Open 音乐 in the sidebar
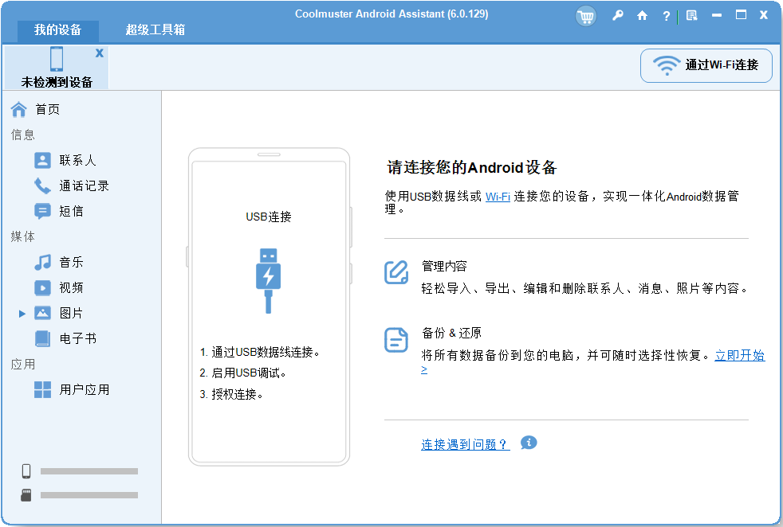 pos(71,262)
